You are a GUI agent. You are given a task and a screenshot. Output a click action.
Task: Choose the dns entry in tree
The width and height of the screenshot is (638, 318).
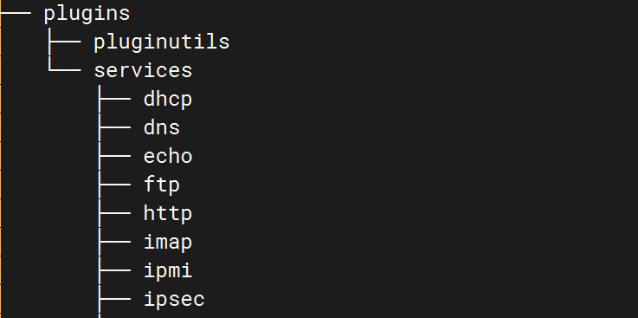point(162,128)
